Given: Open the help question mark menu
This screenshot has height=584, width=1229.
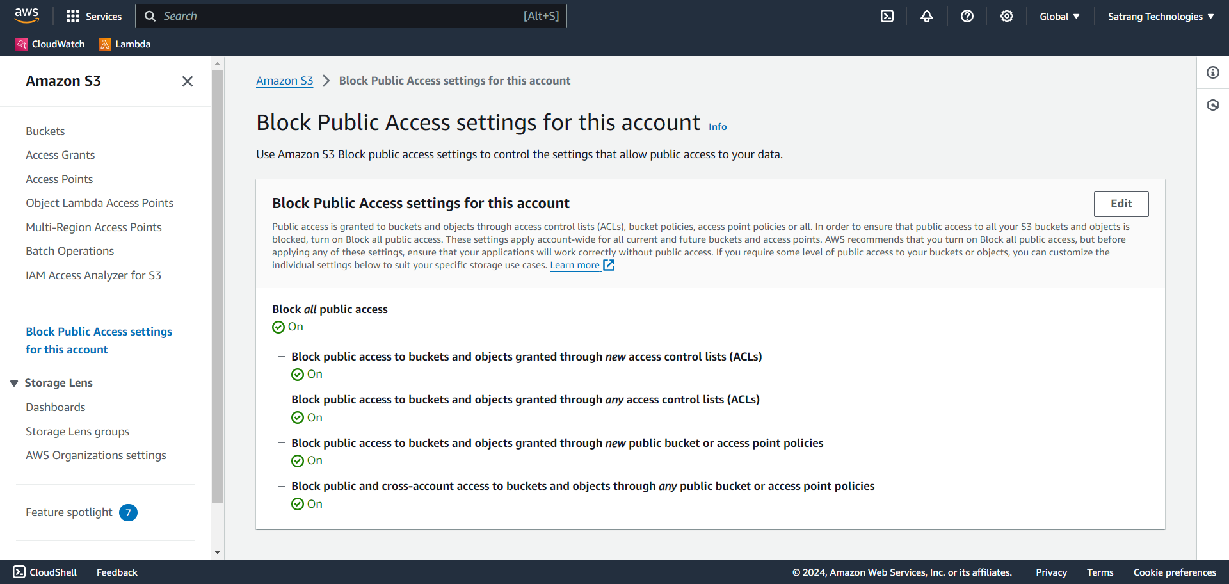Looking at the screenshot, I should click(967, 16).
